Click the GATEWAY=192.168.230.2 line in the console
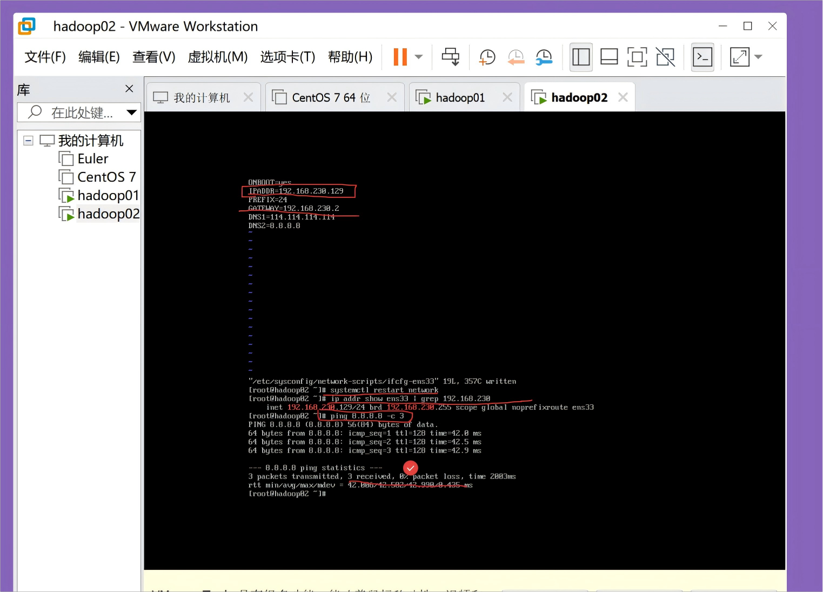 [x=293, y=208]
